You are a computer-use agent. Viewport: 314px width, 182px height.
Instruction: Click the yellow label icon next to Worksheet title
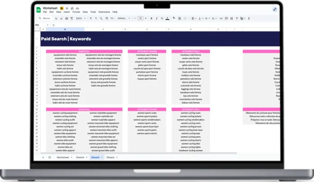coord(62,8)
